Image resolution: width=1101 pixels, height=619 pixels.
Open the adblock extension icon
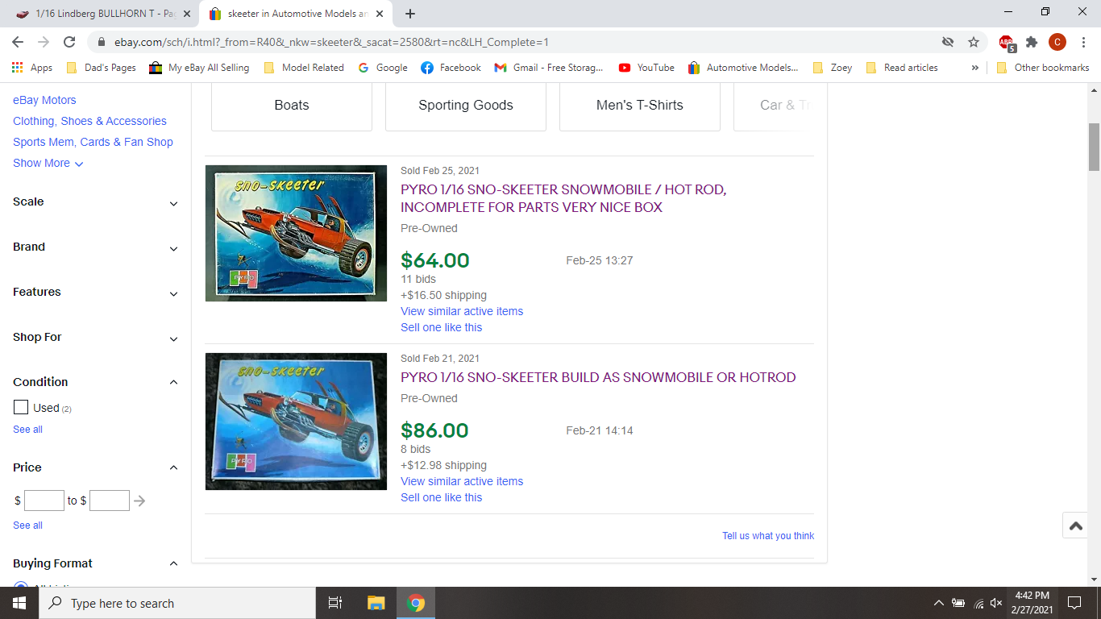pos(1007,43)
